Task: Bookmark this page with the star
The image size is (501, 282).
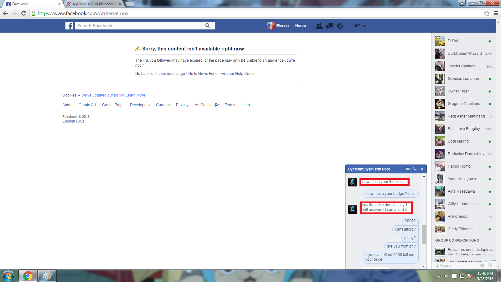Action: click(487, 13)
